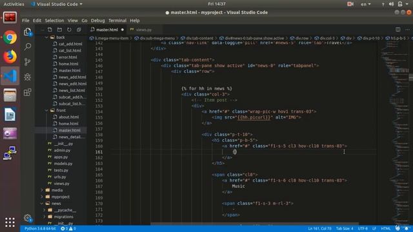Open the Terminal menu

pyautogui.click(x=117, y=21)
